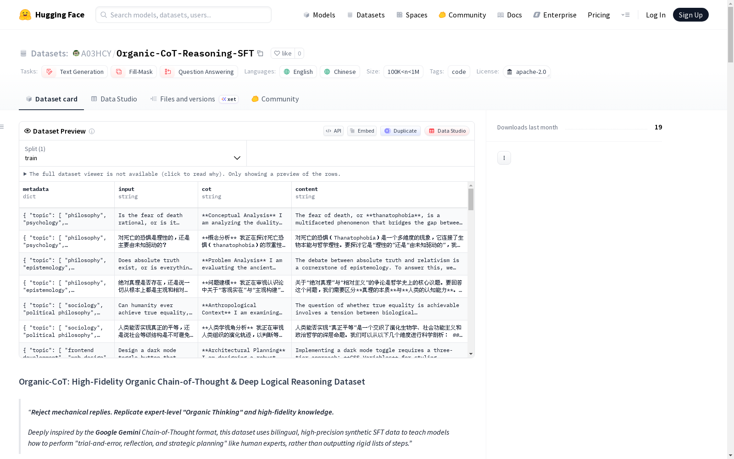
Task: Click the Dataset Preview info icon
Action: click(x=92, y=131)
